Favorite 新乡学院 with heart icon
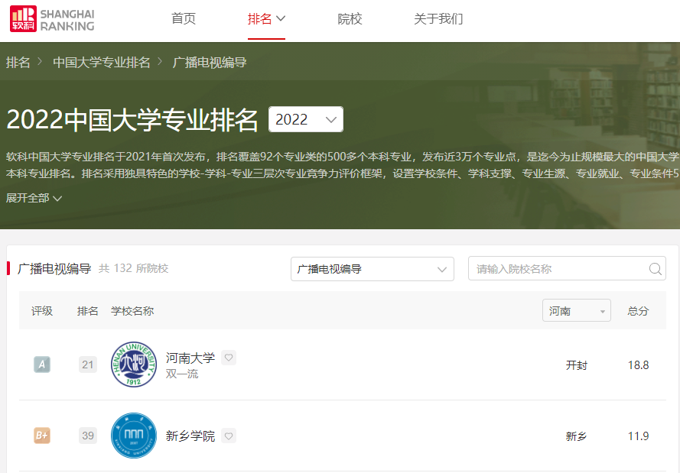This screenshot has height=473, width=680. pos(229,436)
